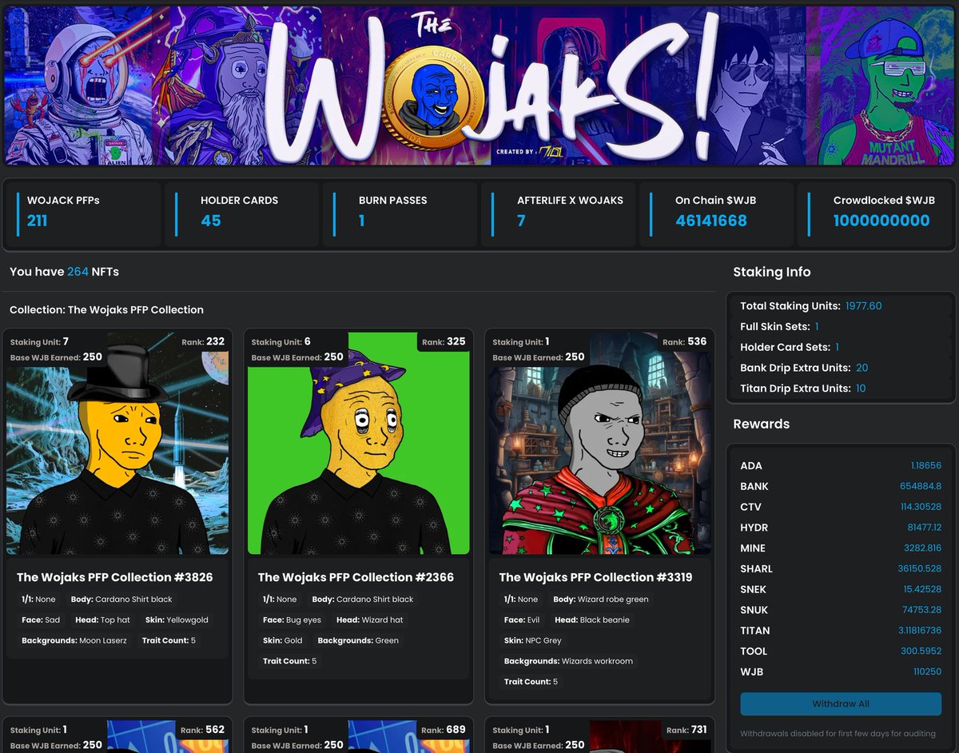Click the title The Wojaks PFP Collection #3826
Screen dimensions: 959x753
tap(115, 577)
